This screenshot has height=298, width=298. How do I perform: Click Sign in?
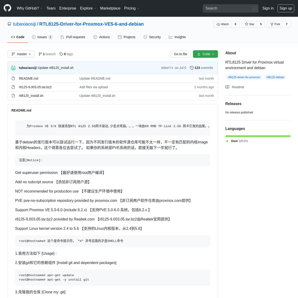pyautogui.click(x=268, y=8)
